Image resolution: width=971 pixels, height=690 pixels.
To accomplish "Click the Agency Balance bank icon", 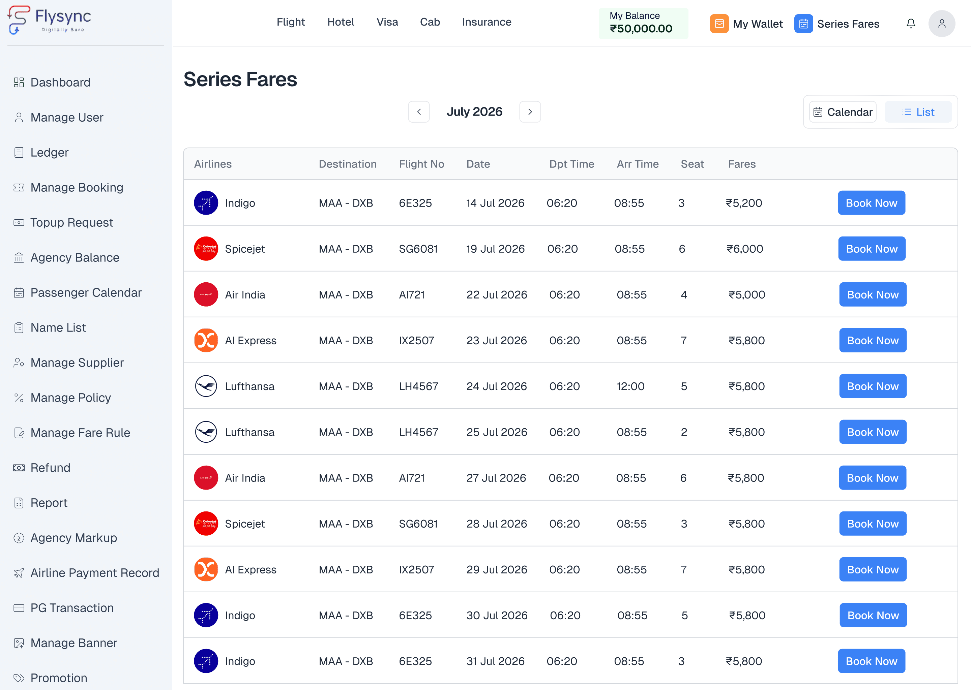I will click(19, 257).
